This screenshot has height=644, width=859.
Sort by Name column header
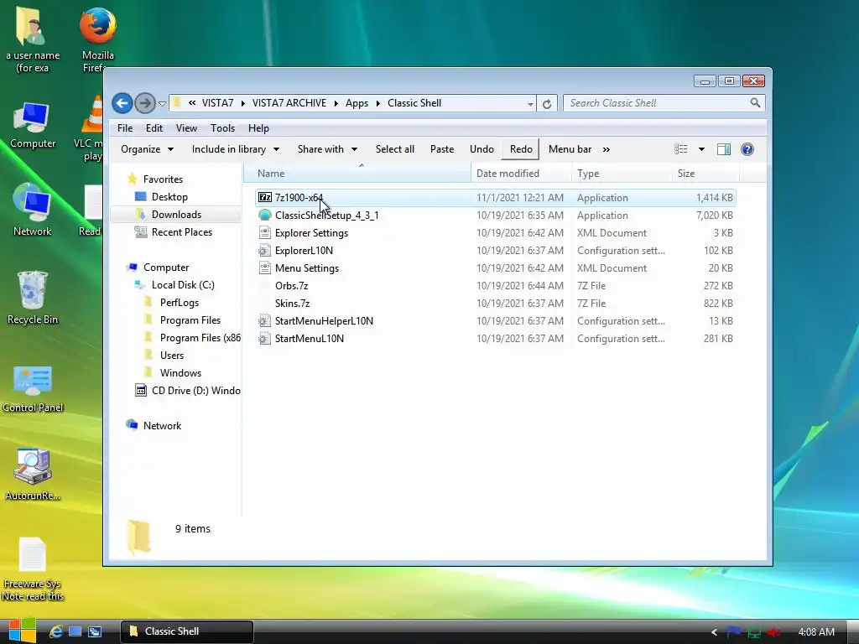coord(357,173)
